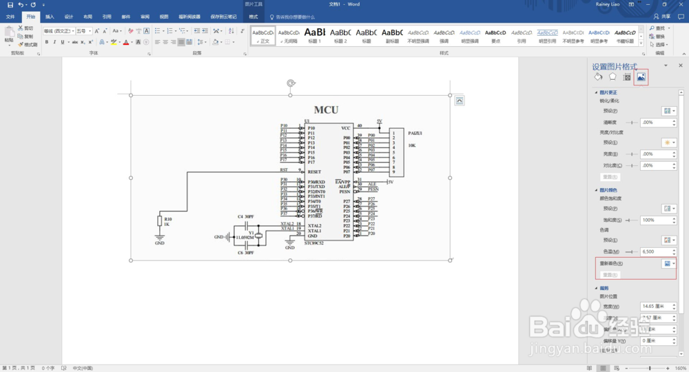Toggle superscript formatting
The width and height of the screenshot is (689, 372).
[x=90, y=42]
